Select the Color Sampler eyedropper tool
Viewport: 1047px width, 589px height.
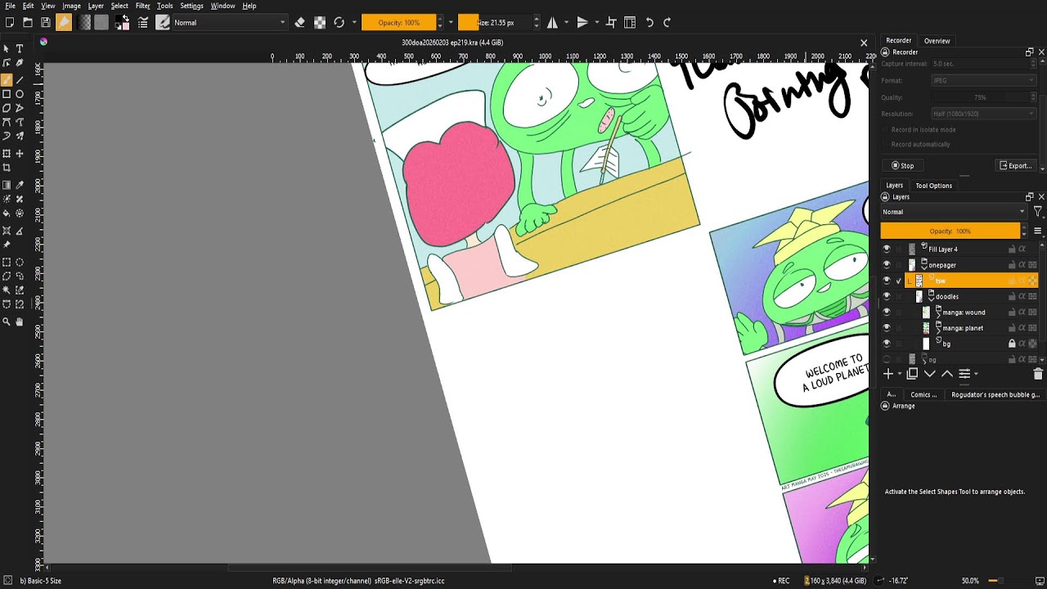tap(20, 185)
